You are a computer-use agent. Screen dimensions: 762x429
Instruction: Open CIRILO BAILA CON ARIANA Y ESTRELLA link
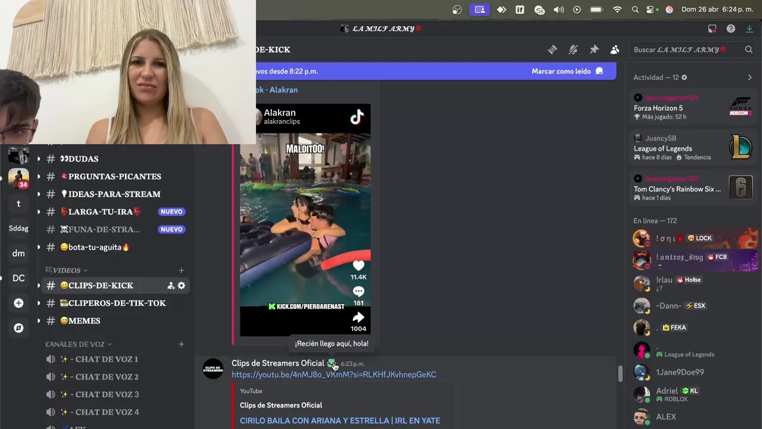[340, 421]
